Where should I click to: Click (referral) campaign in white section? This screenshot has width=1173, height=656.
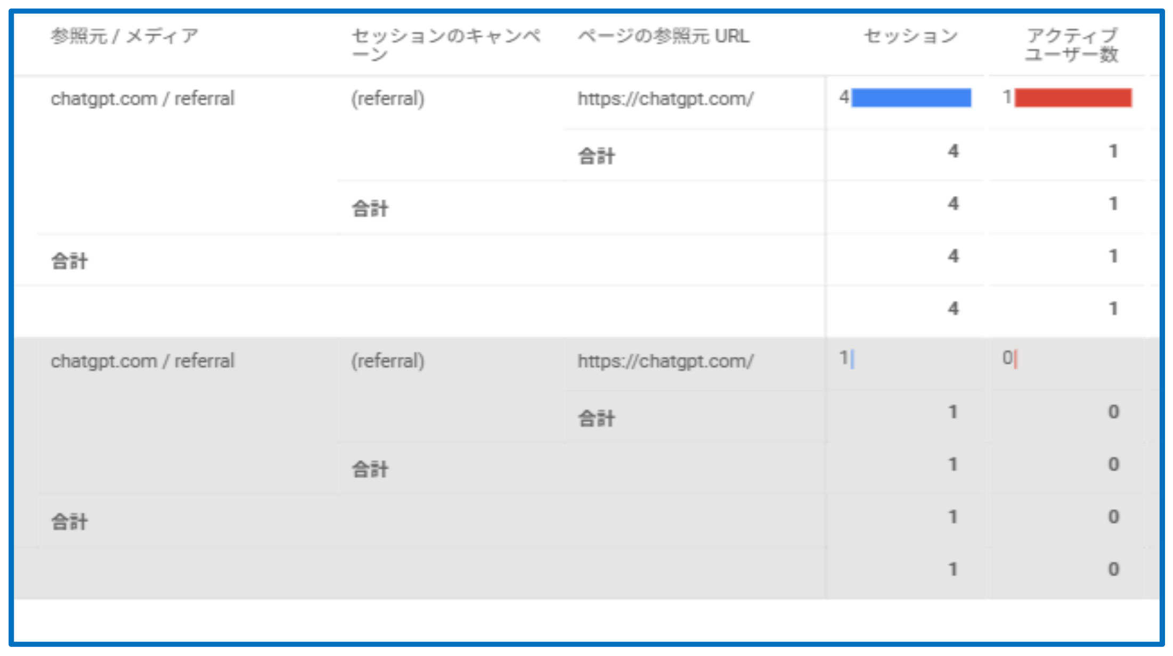point(388,99)
